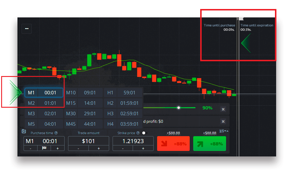Select the H3 02:59:01 timeframe

(x=123, y=113)
